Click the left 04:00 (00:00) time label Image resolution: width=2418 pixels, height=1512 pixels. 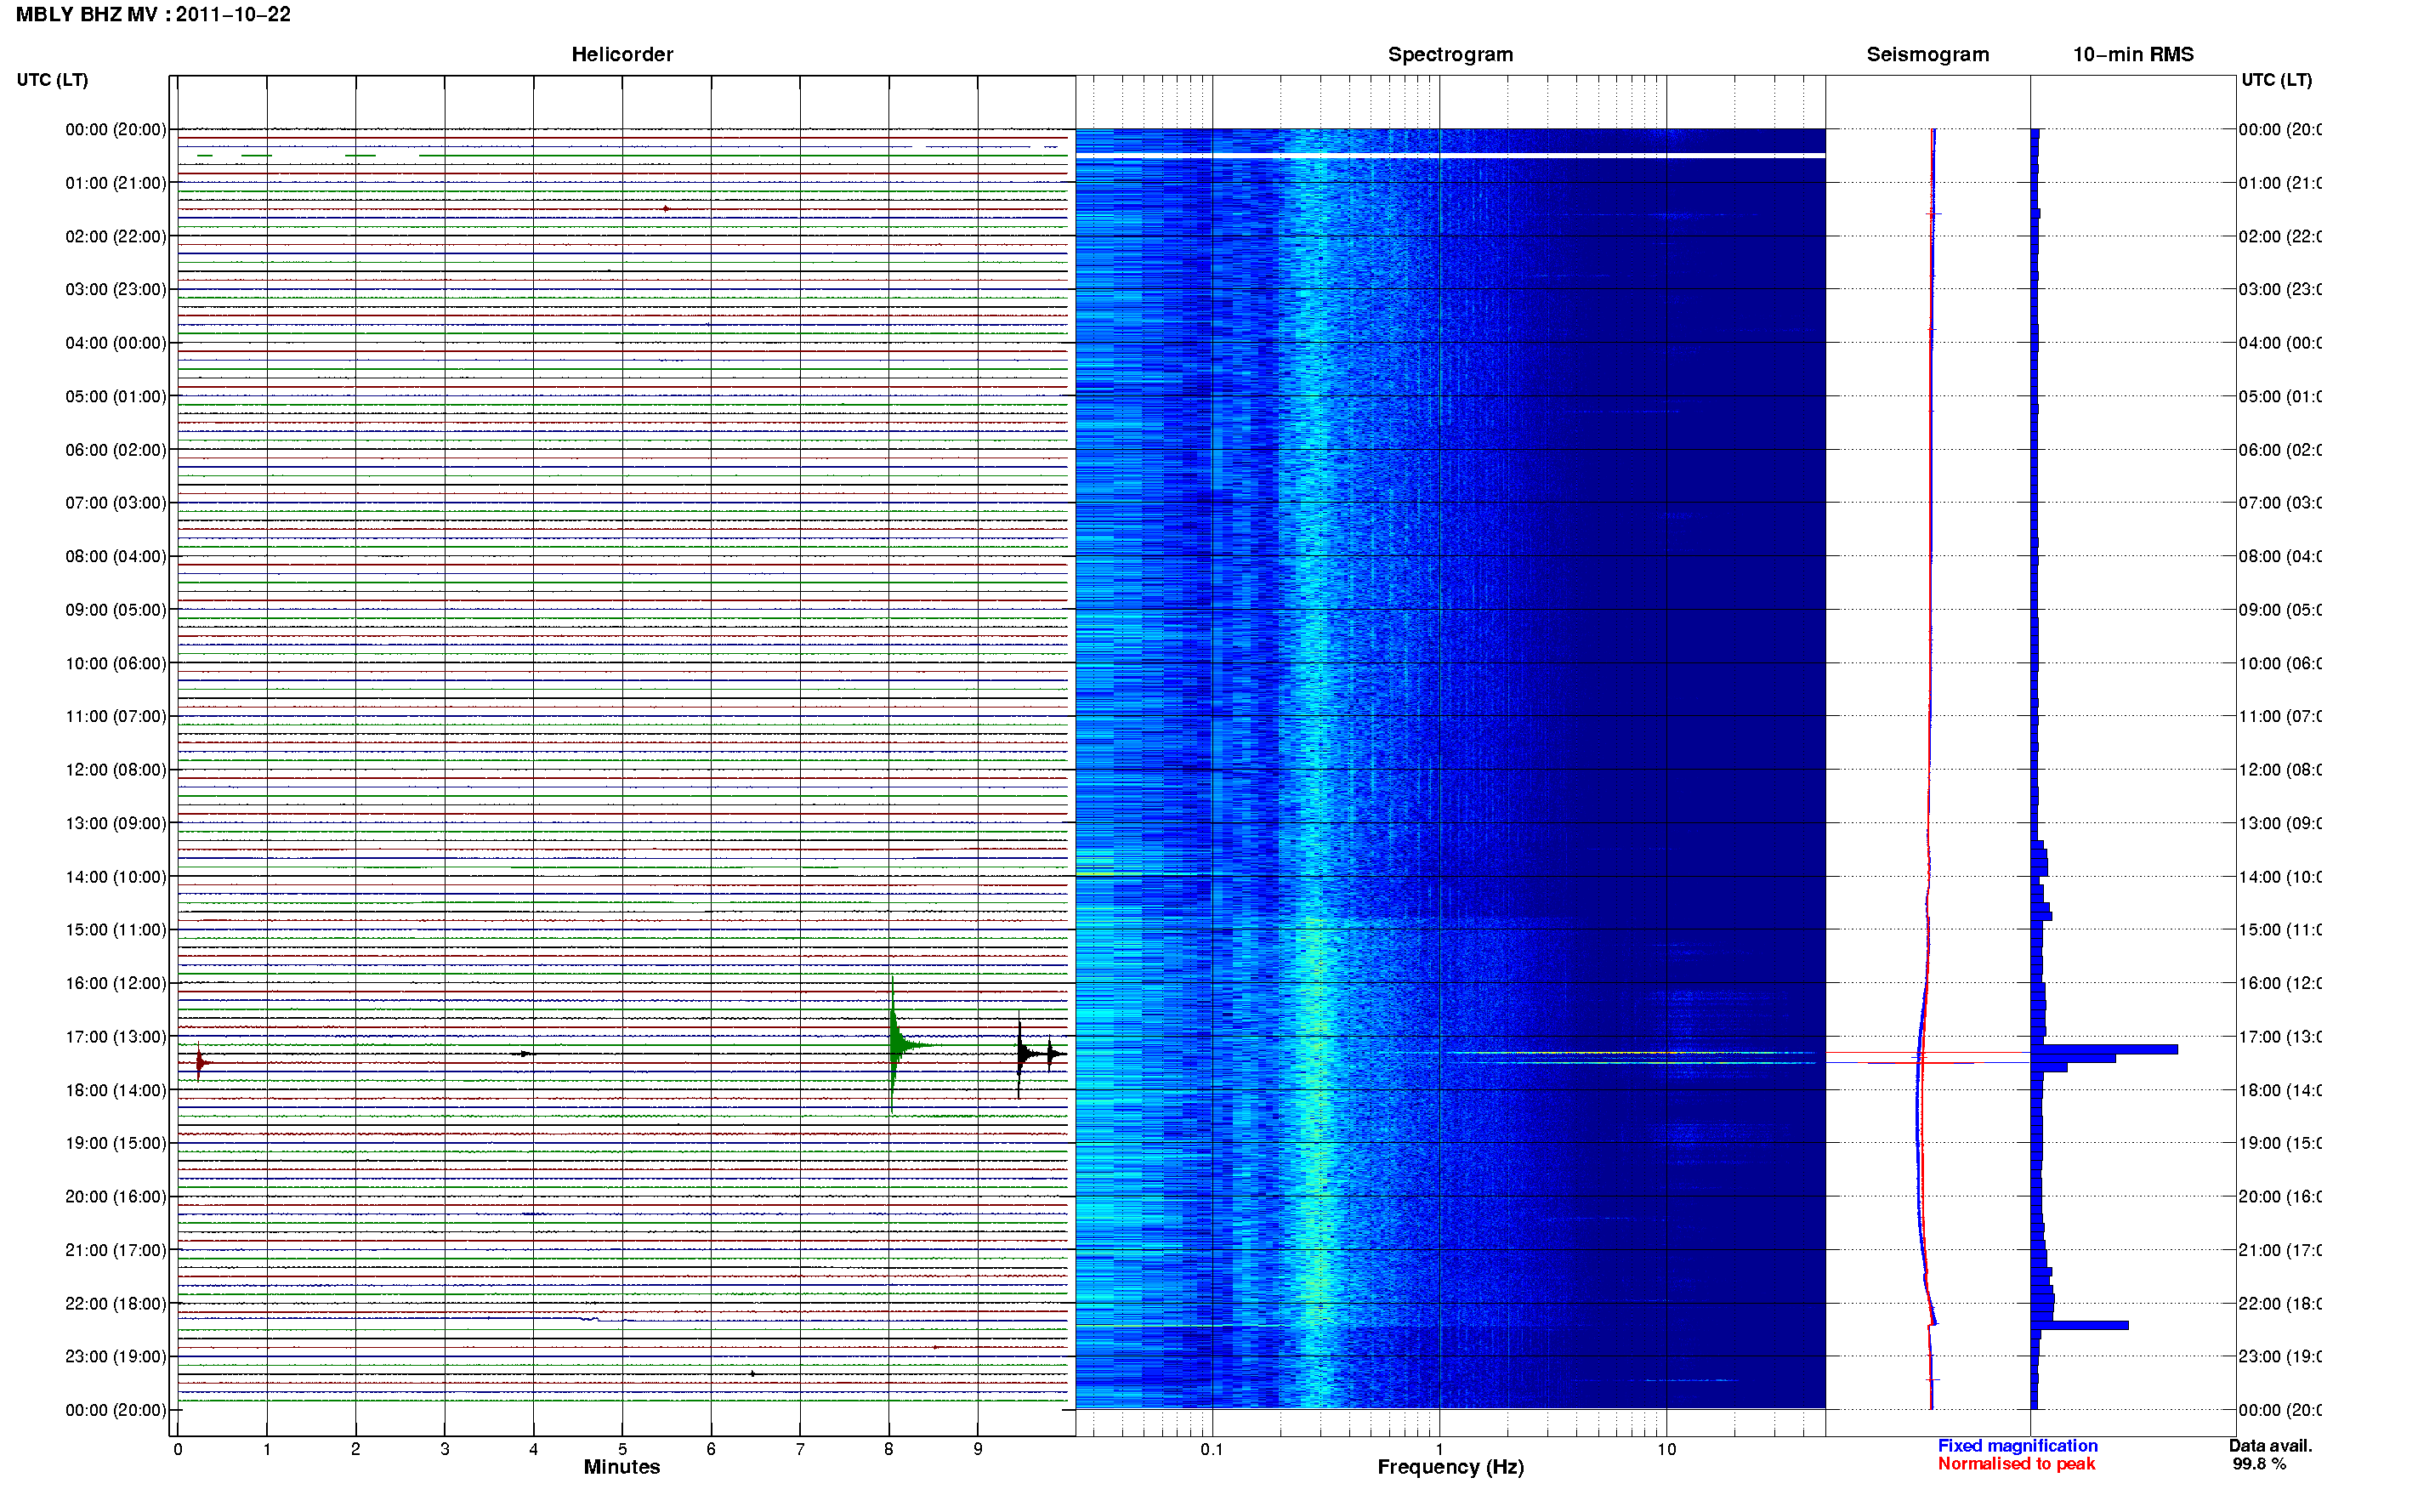click(x=116, y=343)
